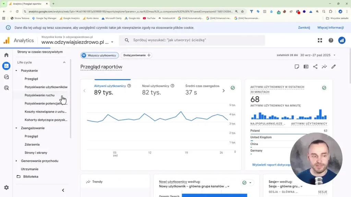The width and height of the screenshot is (351, 197).
Task: Open Microsoft Clarity bookmark
Action: pyautogui.click(x=111, y=18)
